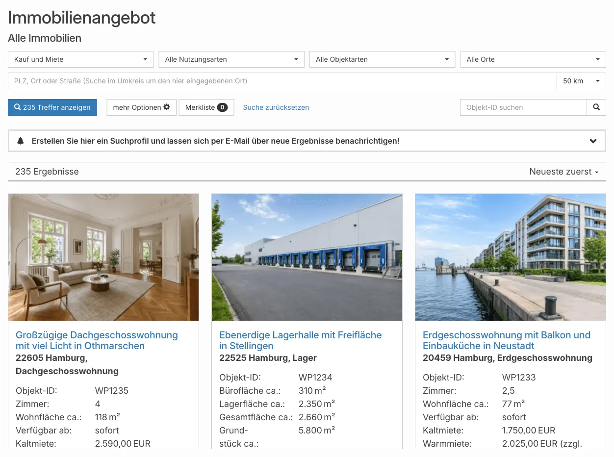Click the Grundstück value 5.800 m²

pos(317,431)
